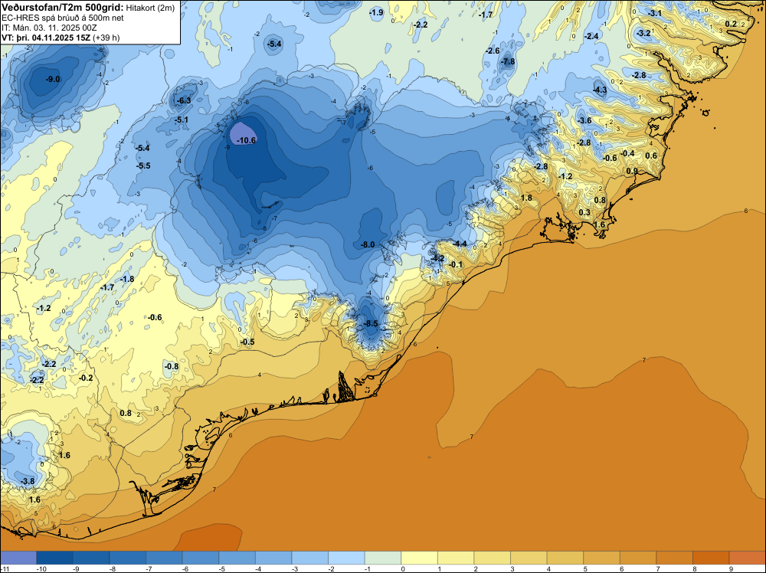
Task: Click the -8.0 temperature value
Action: (x=368, y=244)
